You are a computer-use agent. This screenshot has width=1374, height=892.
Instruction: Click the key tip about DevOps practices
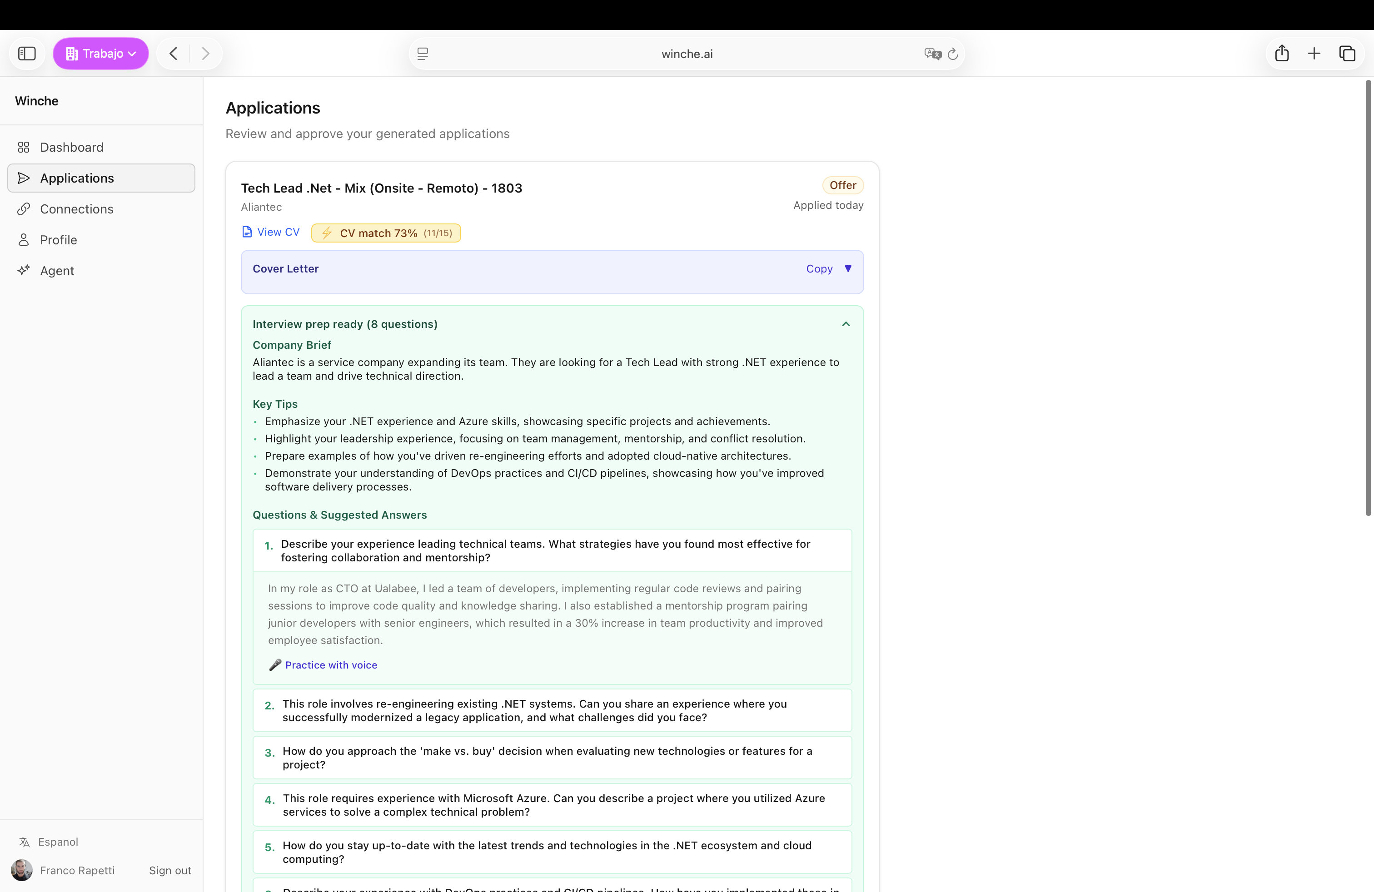544,480
